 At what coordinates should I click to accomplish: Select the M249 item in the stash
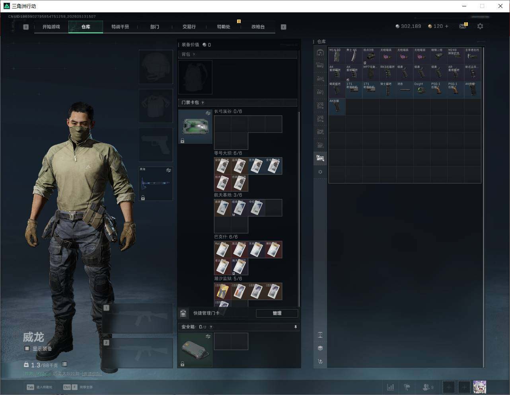click(455, 56)
